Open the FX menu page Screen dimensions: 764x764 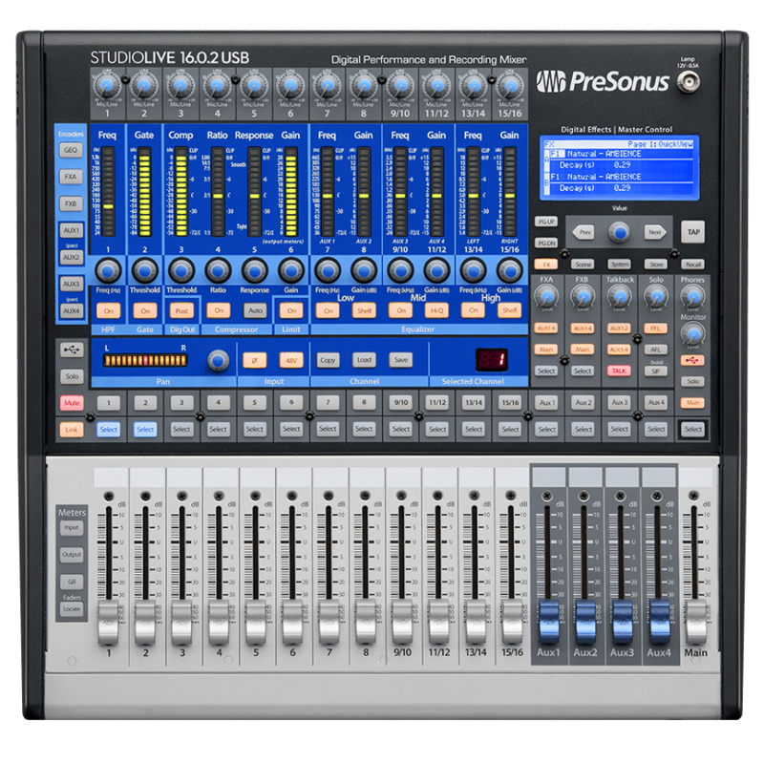546,265
